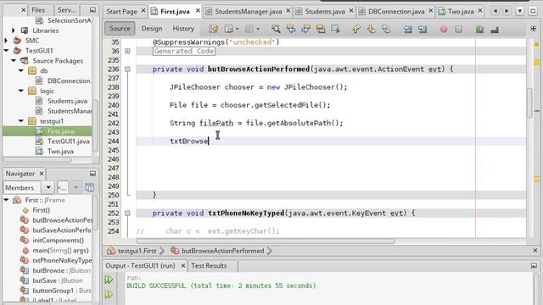Click the Find Selection magnifier icon

click(x=276, y=29)
